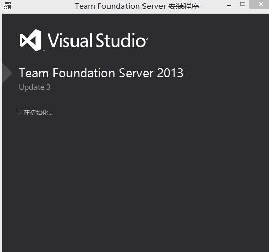Viewport: 269px width, 252px height.
Task: Click the TM mark under the logo
Action: point(44,50)
